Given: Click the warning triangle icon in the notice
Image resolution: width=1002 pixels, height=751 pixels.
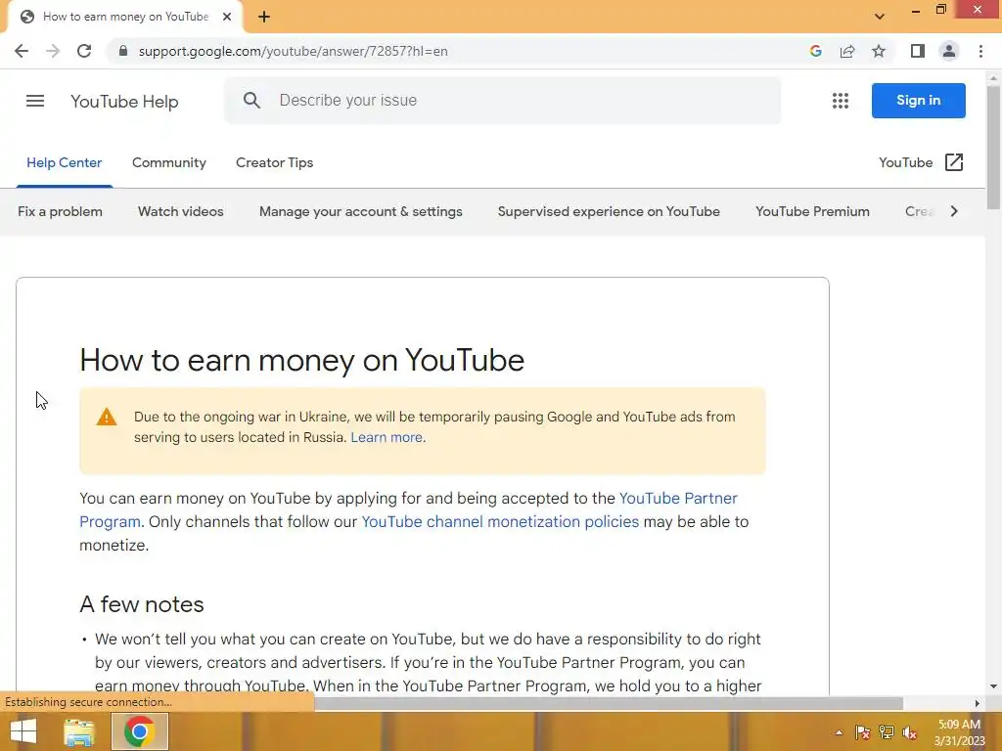Looking at the screenshot, I should [106, 417].
